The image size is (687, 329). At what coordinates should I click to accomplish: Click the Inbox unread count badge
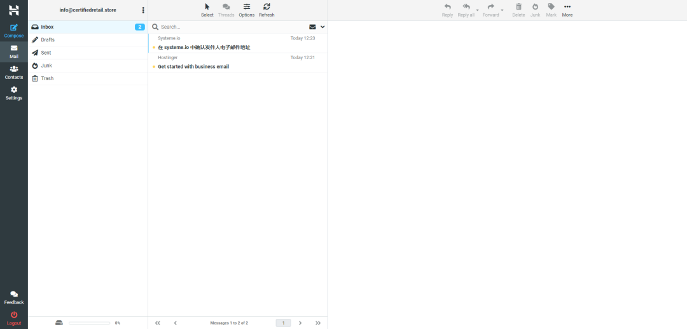(140, 27)
